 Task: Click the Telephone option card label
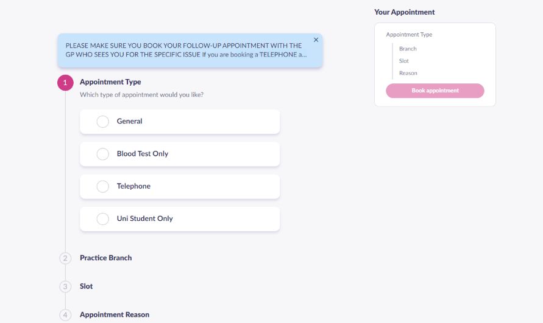(133, 186)
